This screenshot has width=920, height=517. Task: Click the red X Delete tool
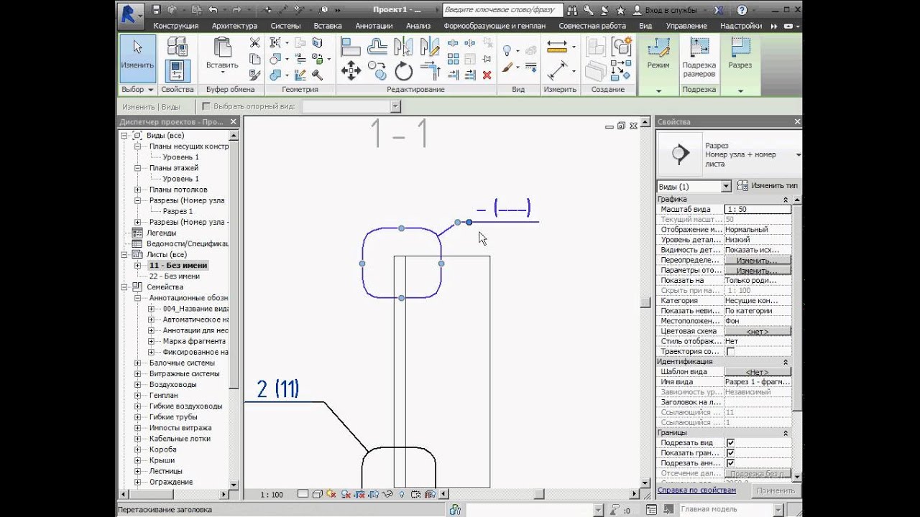(x=487, y=75)
